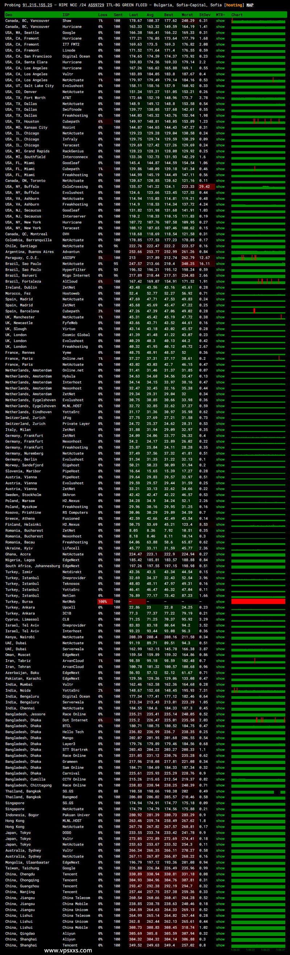Show MTR for San Francisco Digital Ocean
The image size is (290, 955).
click(220, 56)
